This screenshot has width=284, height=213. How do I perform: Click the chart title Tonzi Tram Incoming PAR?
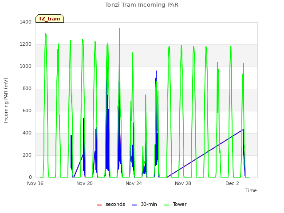click(x=142, y=5)
